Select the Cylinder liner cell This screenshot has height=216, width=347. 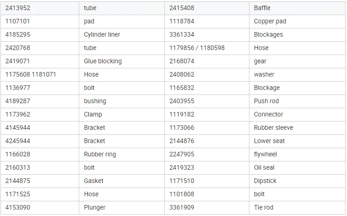102,34
